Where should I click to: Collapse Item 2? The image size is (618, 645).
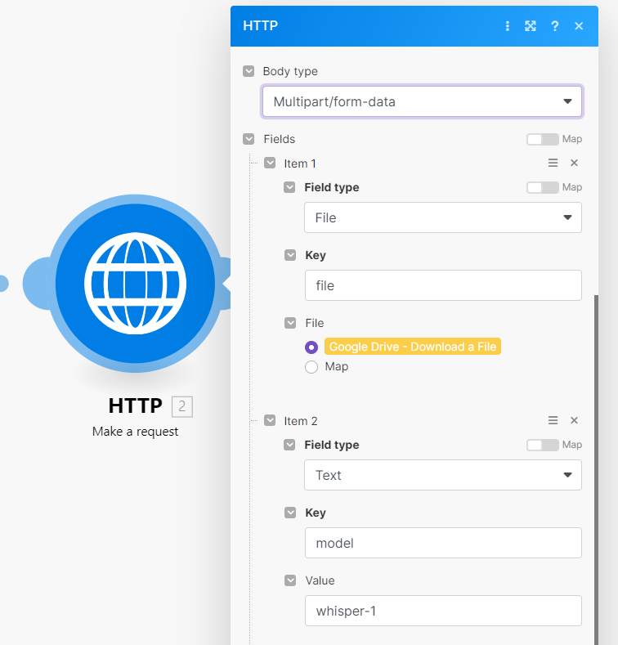tap(270, 420)
